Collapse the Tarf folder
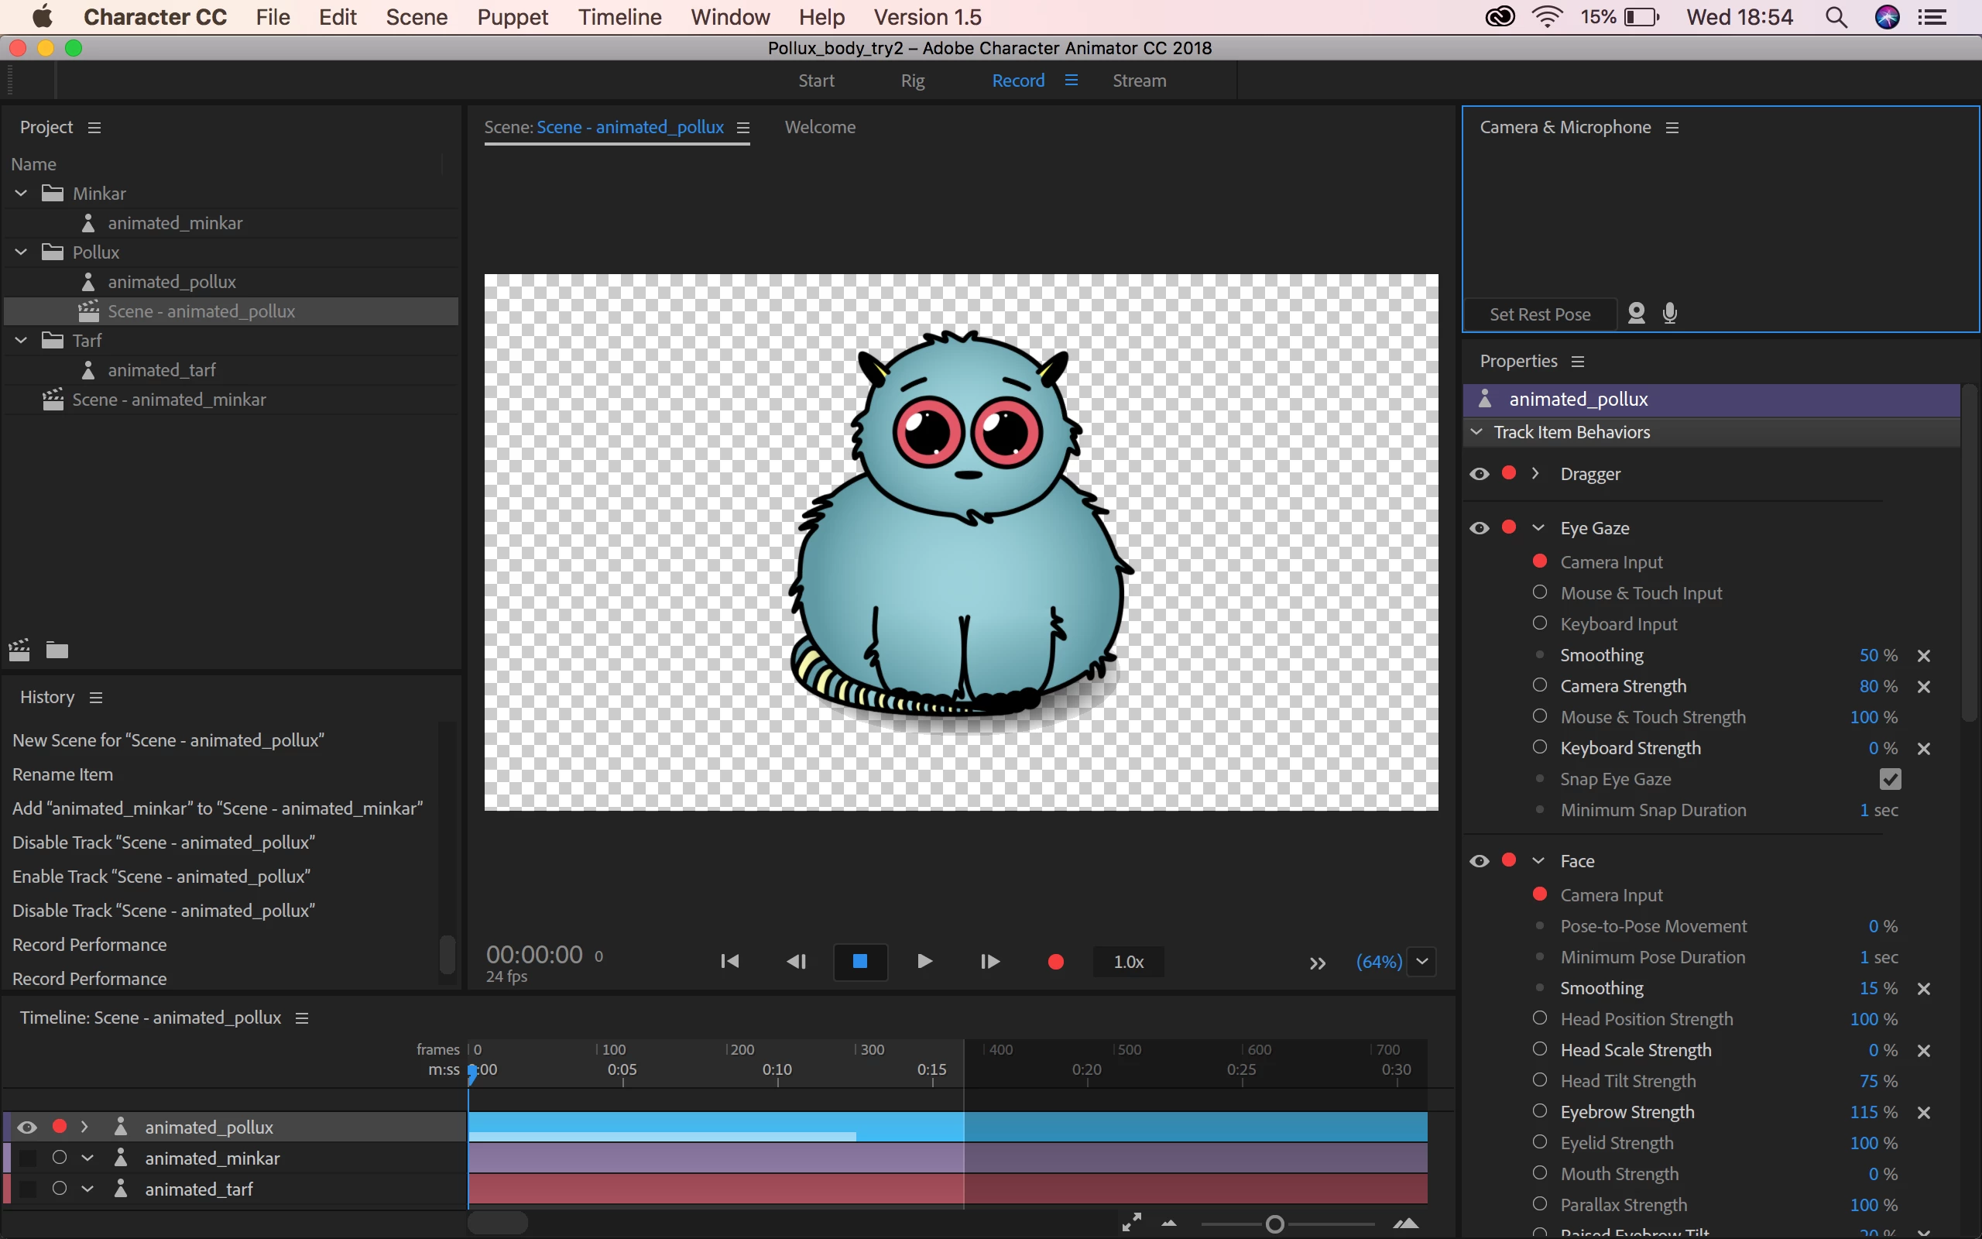 (22, 340)
